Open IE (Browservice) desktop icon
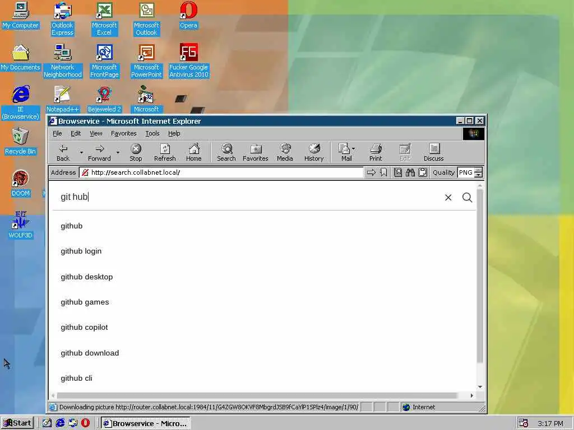 click(21, 103)
